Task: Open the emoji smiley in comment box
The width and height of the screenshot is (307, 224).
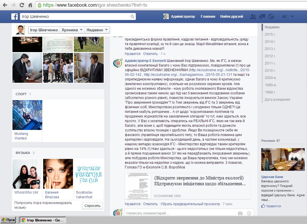Action: [249, 213]
